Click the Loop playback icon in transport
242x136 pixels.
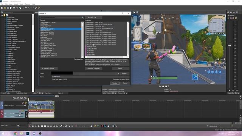pos(33,126)
